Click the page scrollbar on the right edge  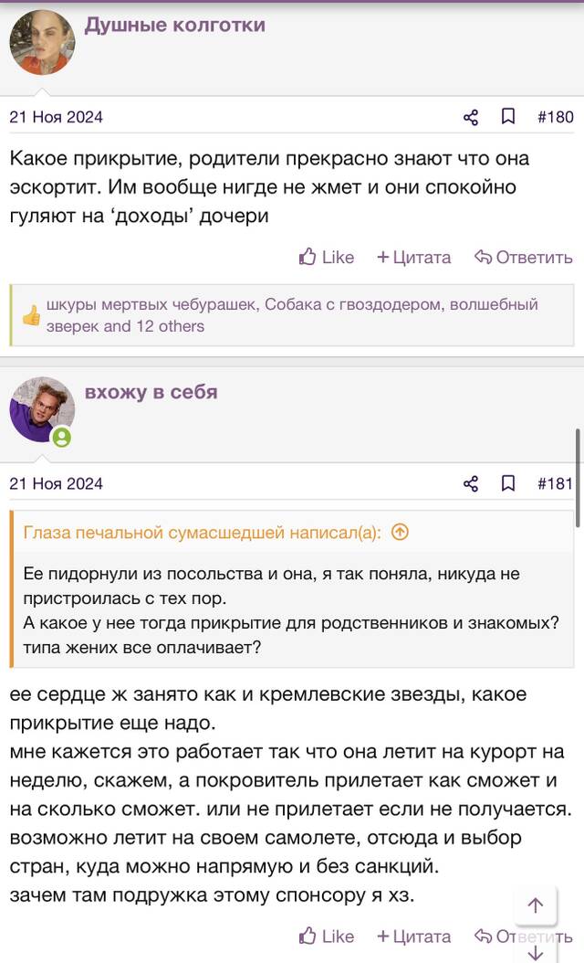578,478
